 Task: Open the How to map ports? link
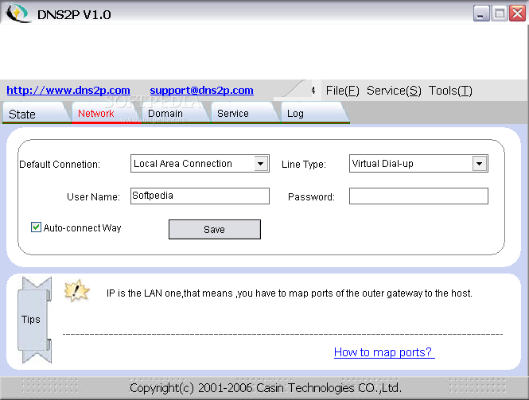click(x=384, y=352)
